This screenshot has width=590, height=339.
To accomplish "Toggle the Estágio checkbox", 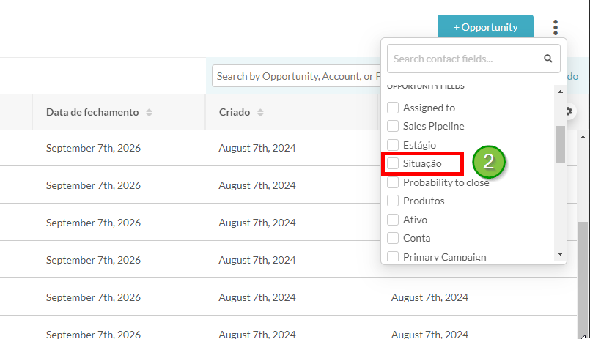I will 393,145.
